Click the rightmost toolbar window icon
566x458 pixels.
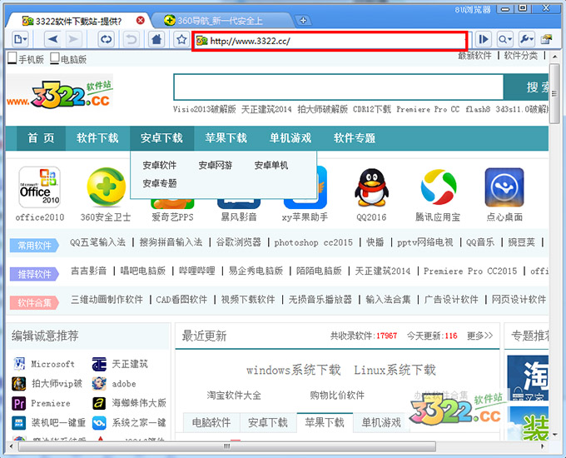[547, 39]
